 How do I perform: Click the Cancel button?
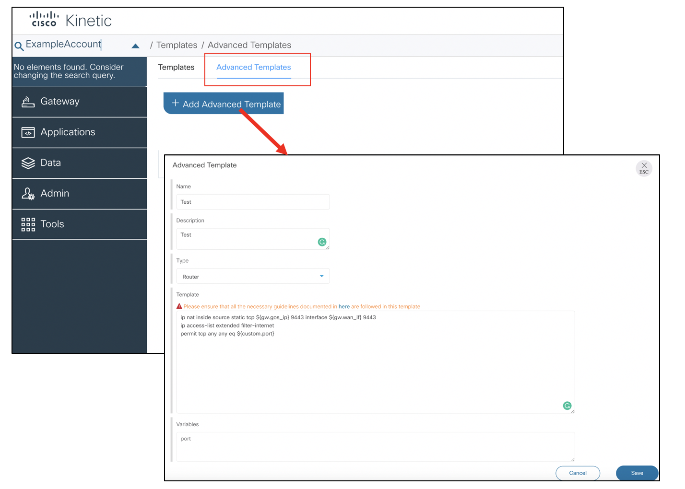(578, 473)
